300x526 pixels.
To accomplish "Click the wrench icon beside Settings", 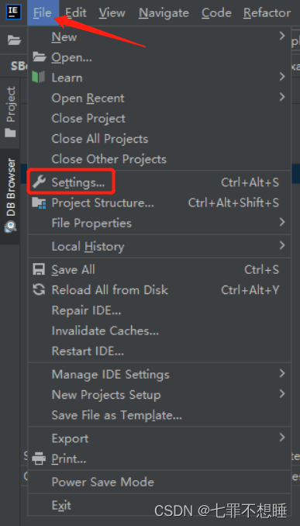I will [39, 182].
